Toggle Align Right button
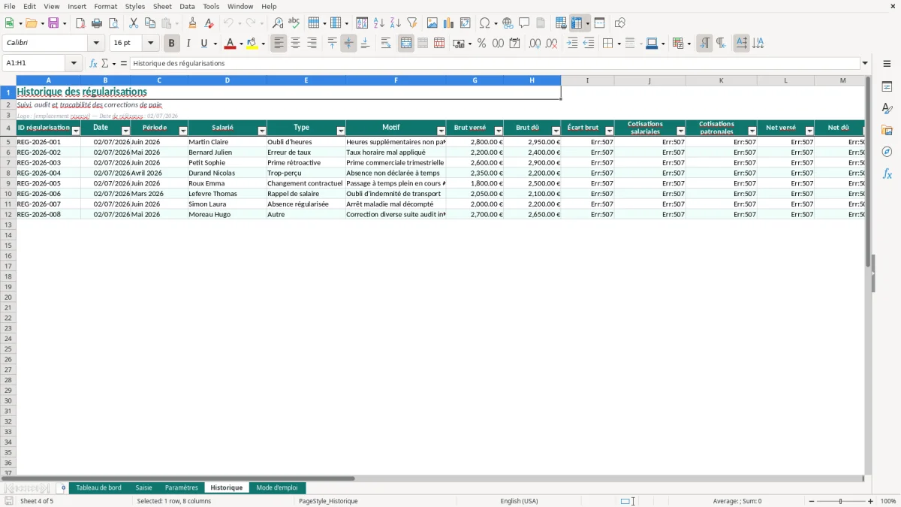 (x=312, y=44)
